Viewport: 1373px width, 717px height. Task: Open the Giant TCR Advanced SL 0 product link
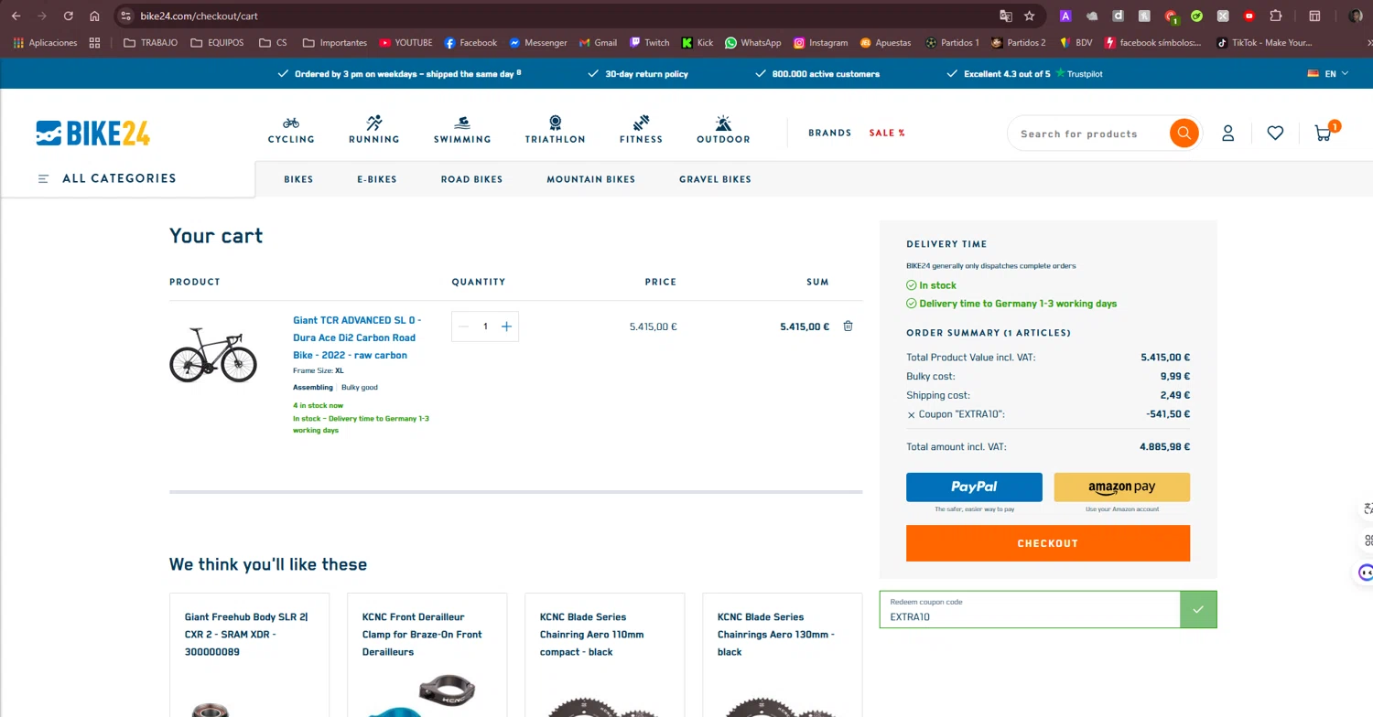pyautogui.click(x=357, y=337)
